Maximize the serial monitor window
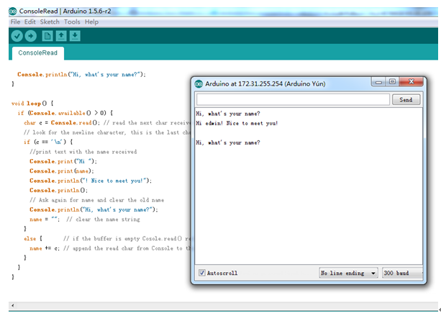The image size is (441, 313). [392, 81]
